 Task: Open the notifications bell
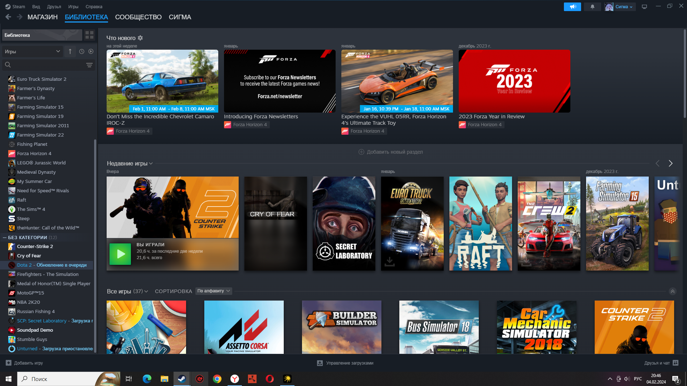[592, 7]
